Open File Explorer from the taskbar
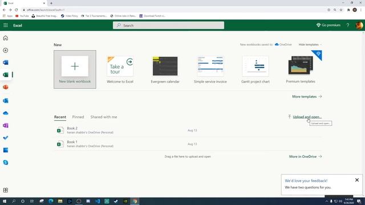This screenshot has height=205, width=365. tap(60, 201)
